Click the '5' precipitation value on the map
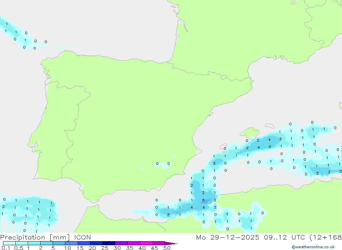 pos(203,200)
